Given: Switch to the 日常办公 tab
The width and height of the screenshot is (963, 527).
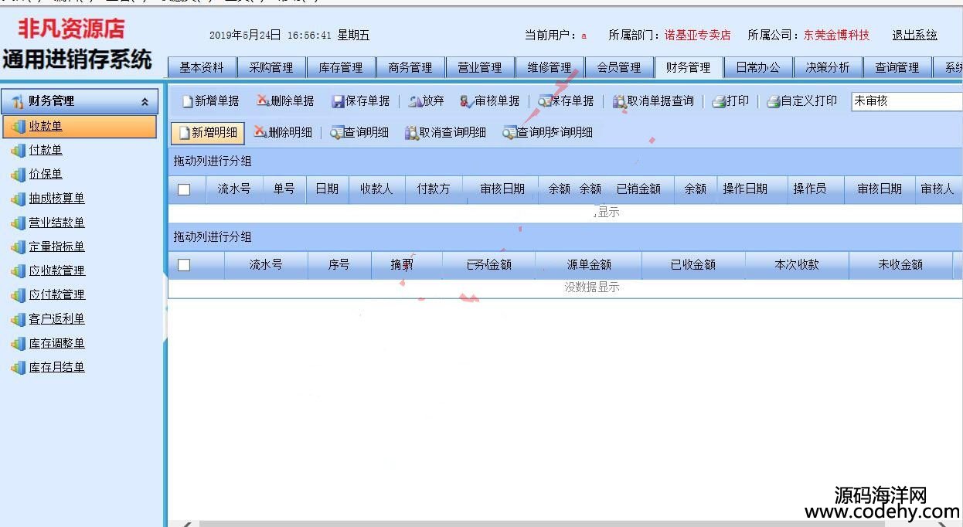Looking at the screenshot, I should coord(758,67).
